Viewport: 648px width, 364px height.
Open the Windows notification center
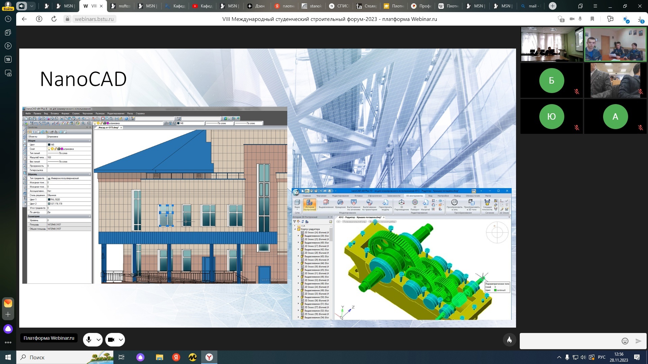pos(637,357)
